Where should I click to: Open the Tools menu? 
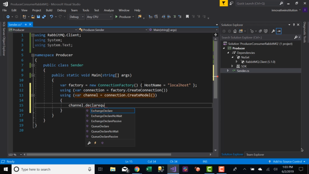click(x=86, y=10)
